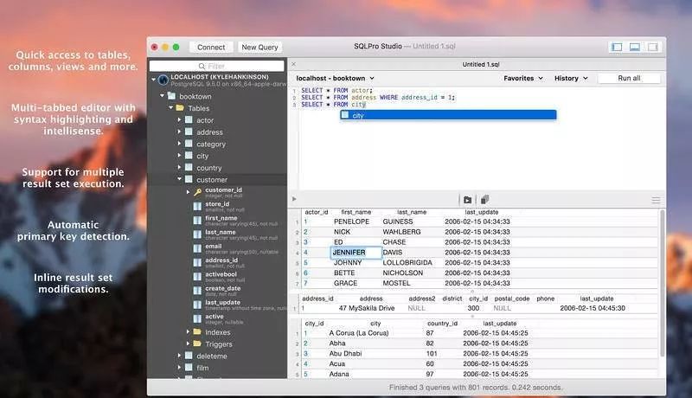Collapse the customer table

click(x=179, y=179)
